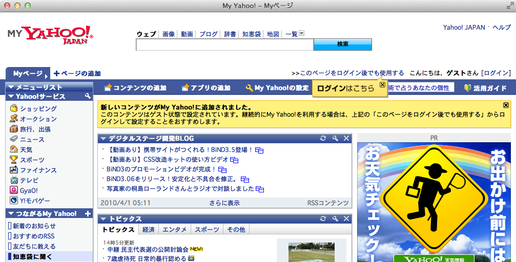516x262 pixels.
Task: Click the スポーツ trophy icon
Action: pos(14,160)
